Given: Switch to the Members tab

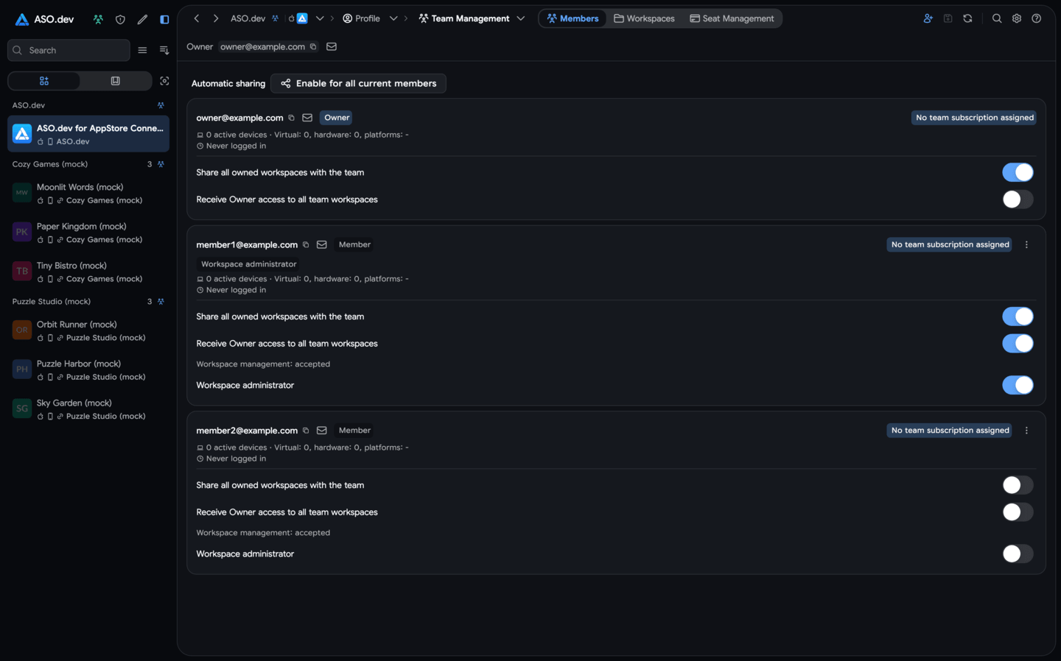Looking at the screenshot, I should click(572, 18).
